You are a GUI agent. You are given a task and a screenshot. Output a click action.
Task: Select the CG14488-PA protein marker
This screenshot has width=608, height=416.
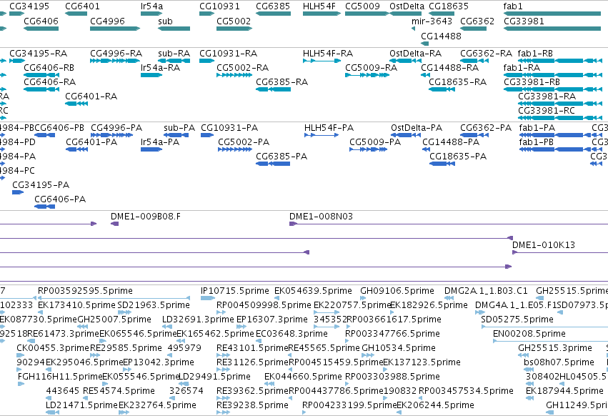(426, 149)
